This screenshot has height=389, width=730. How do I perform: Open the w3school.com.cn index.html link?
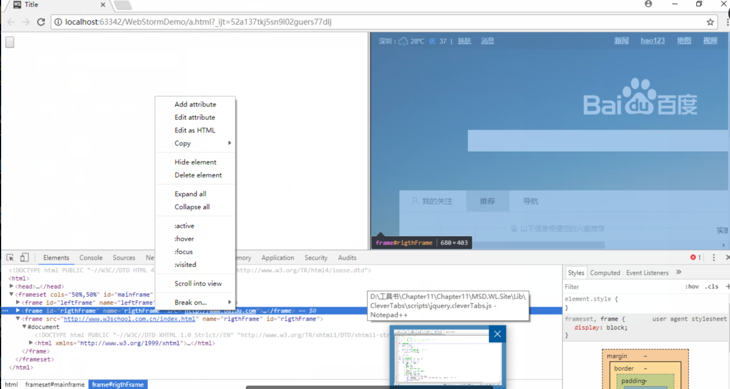pyautogui.click(x=129, y=319)
